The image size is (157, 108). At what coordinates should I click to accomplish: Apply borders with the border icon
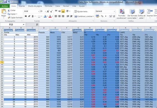[x=39, y=16]
